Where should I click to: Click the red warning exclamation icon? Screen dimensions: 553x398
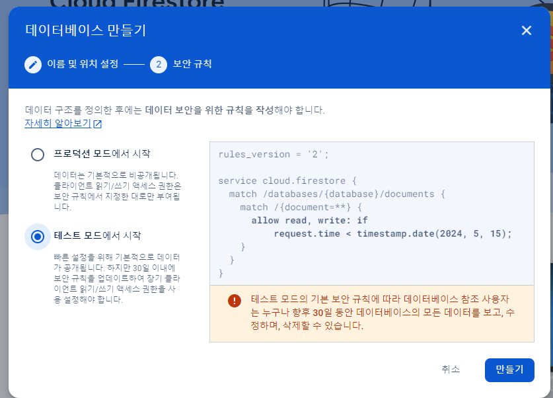tap(235, 301)
